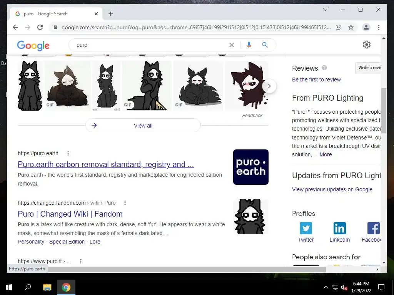
Task: Search by voice microphone icon
Action: pyautogui.click(x=249, y=45)
